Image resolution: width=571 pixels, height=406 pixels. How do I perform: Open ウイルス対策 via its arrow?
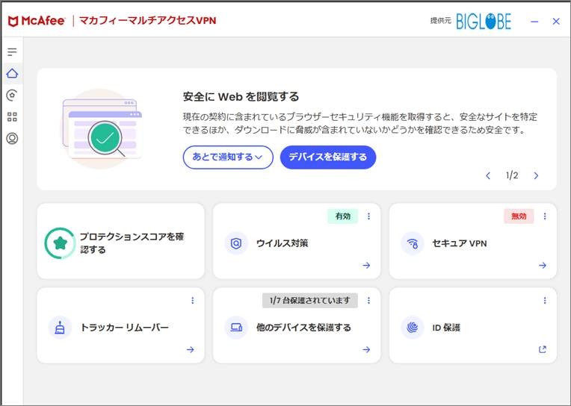pos(366,265)
